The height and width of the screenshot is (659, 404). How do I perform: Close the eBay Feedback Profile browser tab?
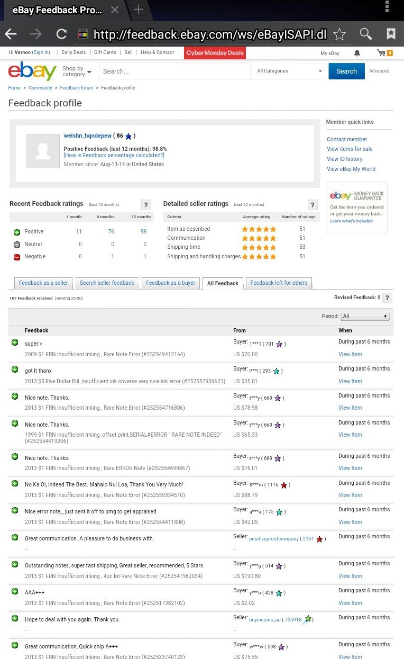pos(115,10)
